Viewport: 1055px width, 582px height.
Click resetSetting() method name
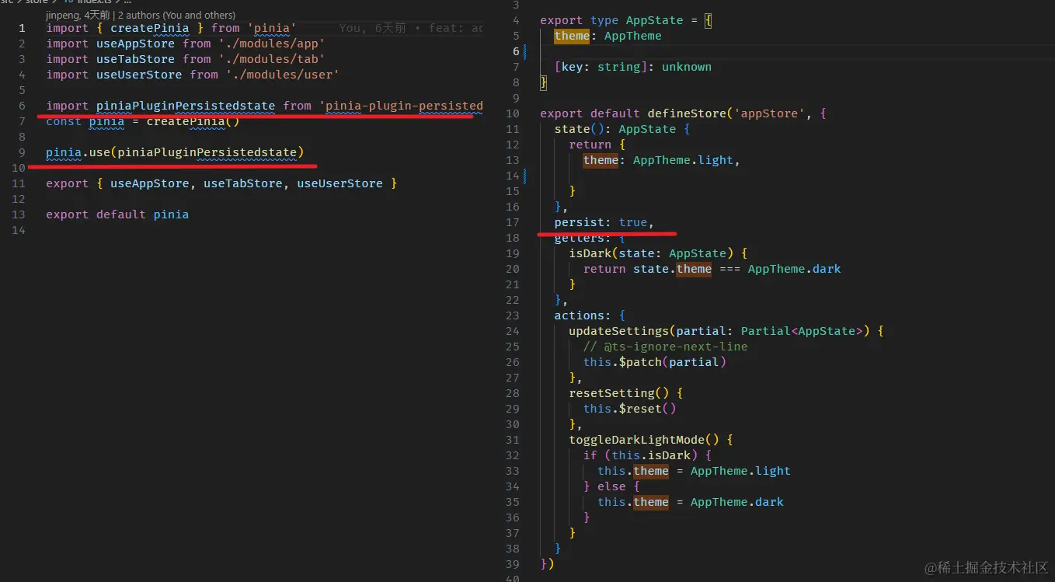coord(618,393)
